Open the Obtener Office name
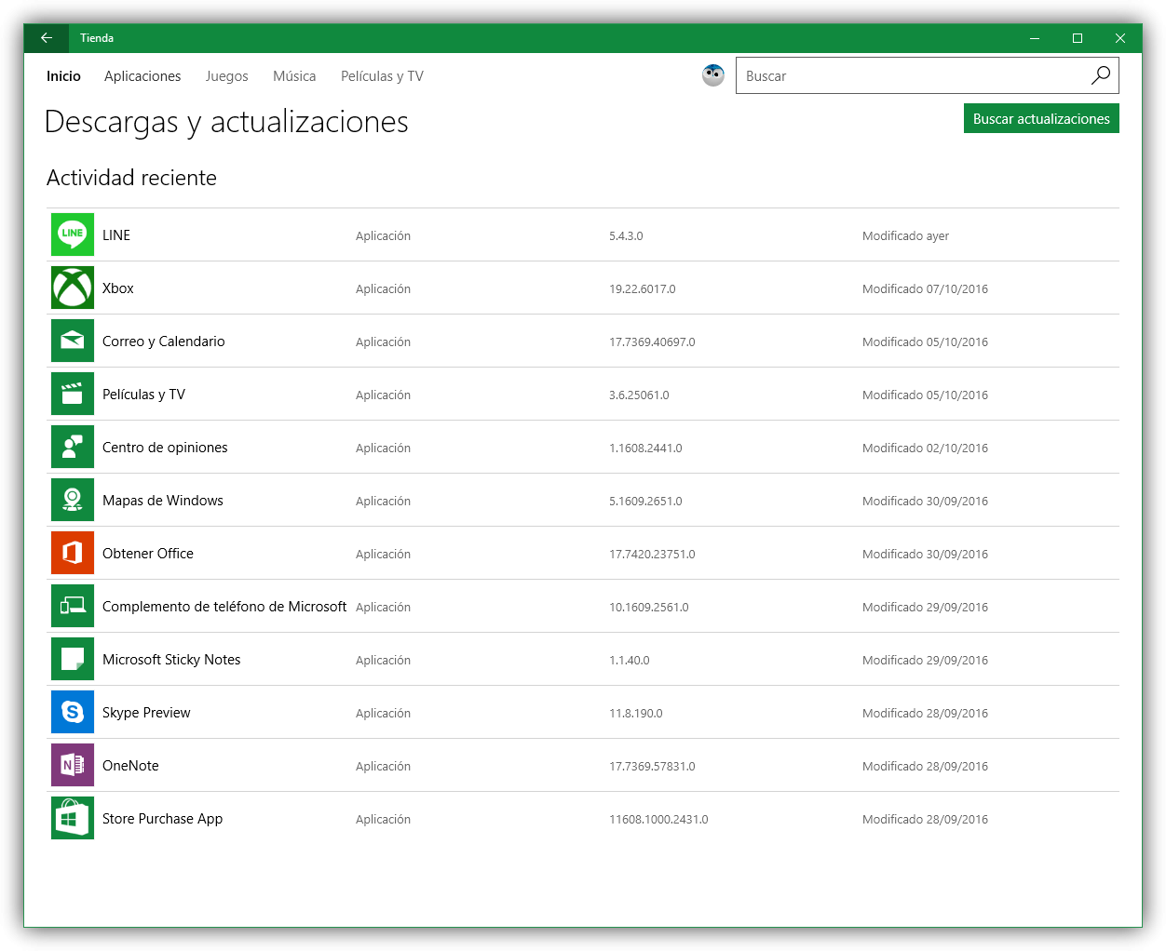Image resolution: width=1166 pixels, height=951 pixels. (148, 554)
